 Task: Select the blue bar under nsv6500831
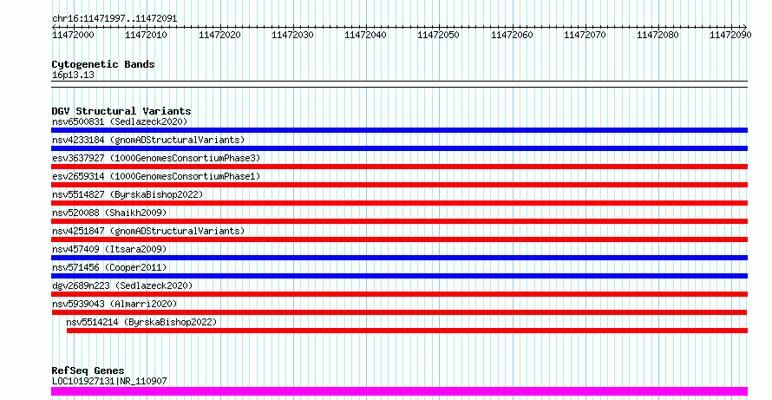[x=399, y=130]
